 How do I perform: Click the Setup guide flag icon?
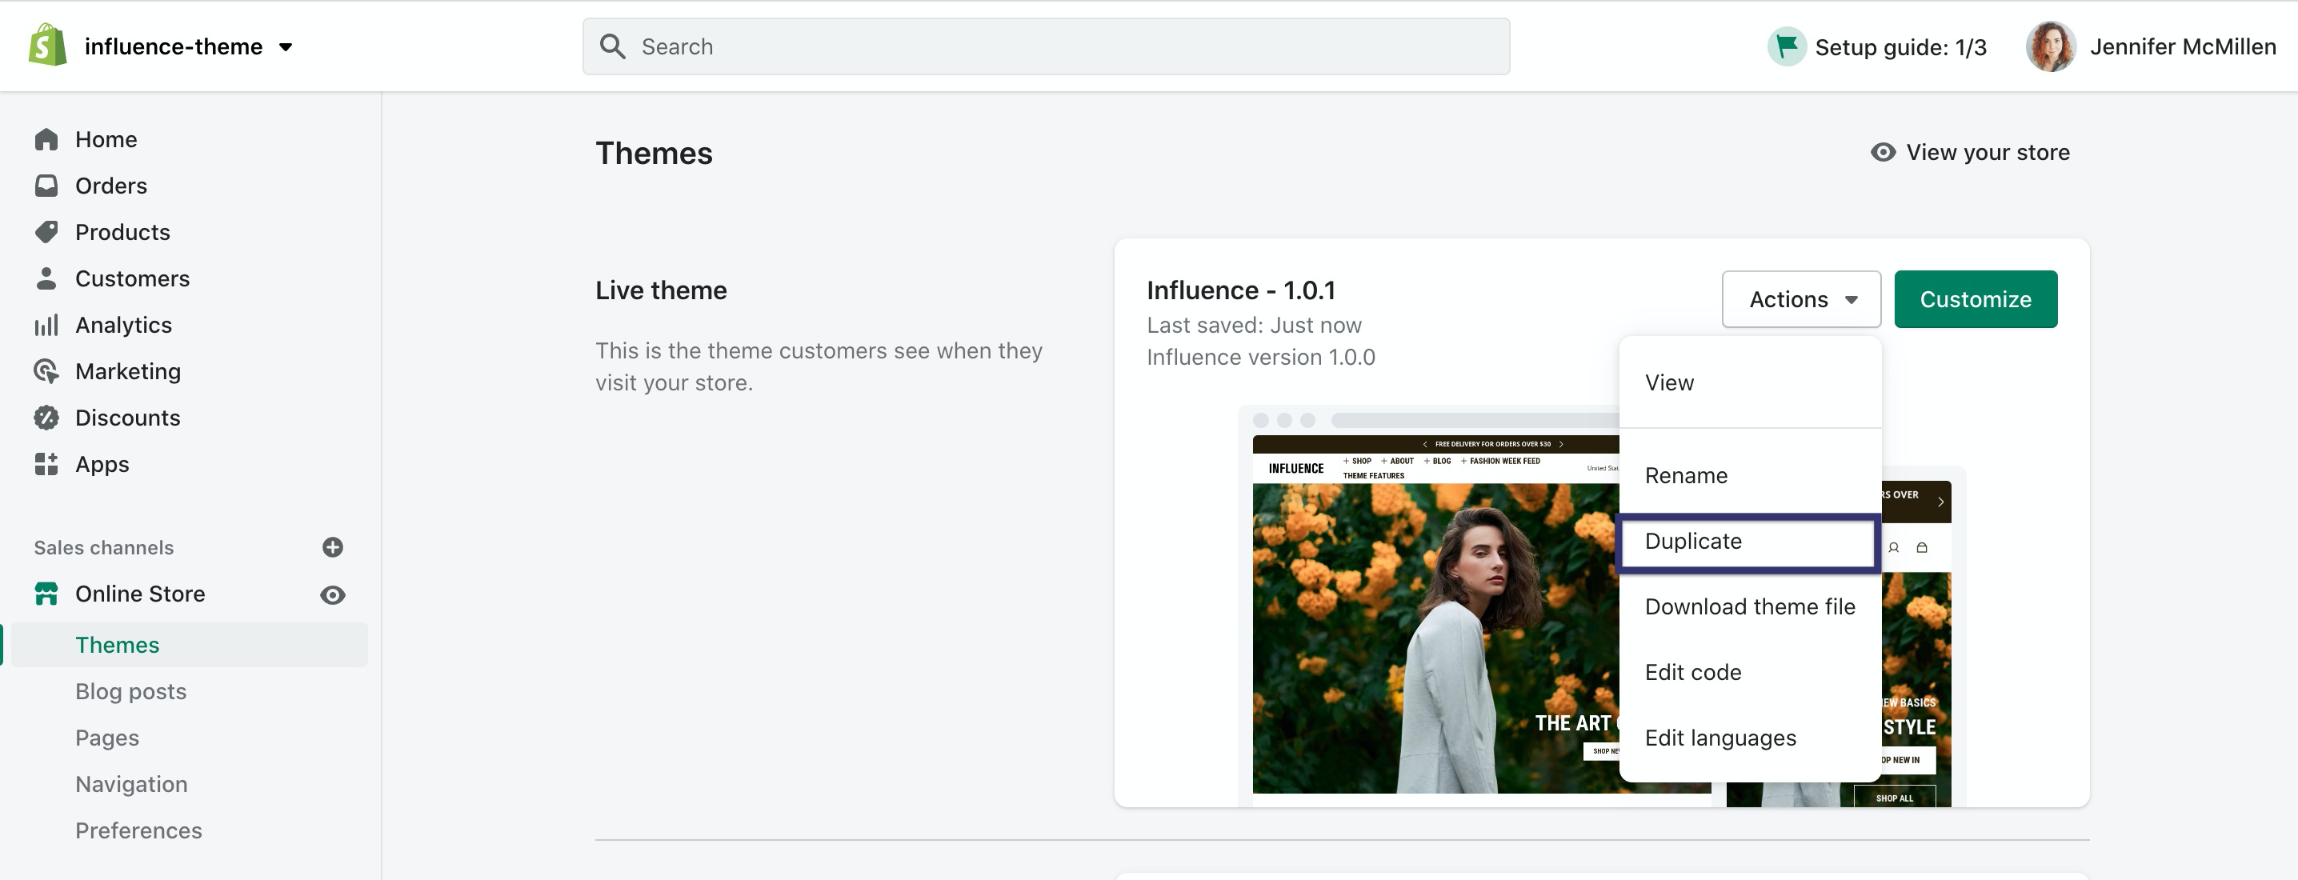point(1786,46)
